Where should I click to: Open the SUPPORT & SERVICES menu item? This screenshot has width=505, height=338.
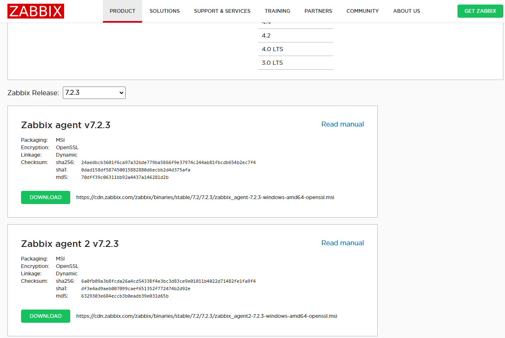coord(222,11)
